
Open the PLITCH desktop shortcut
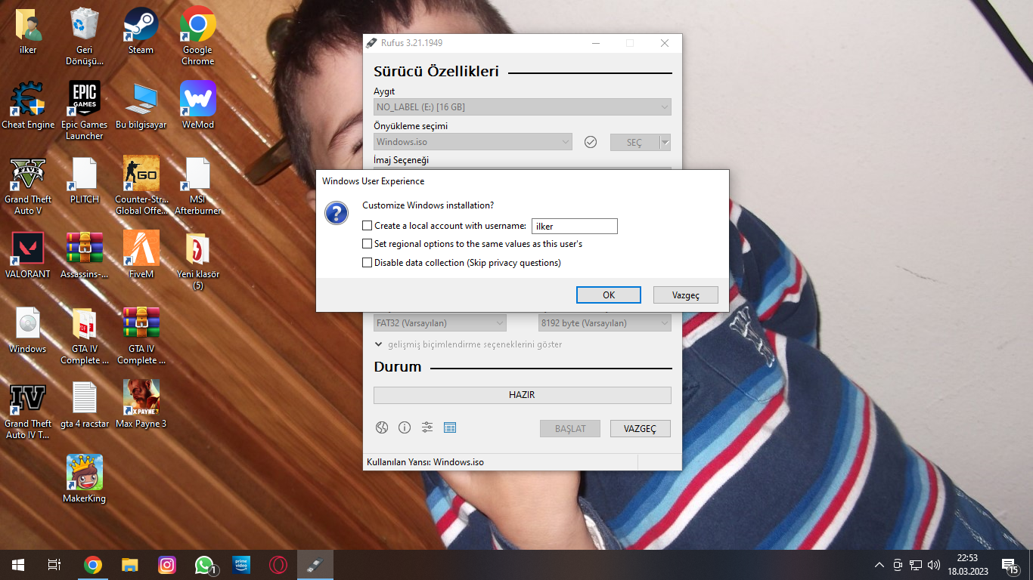[x=84, y=174]
